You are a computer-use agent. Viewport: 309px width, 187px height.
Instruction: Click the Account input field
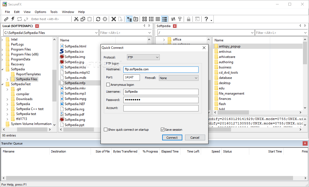pos(161,108)
